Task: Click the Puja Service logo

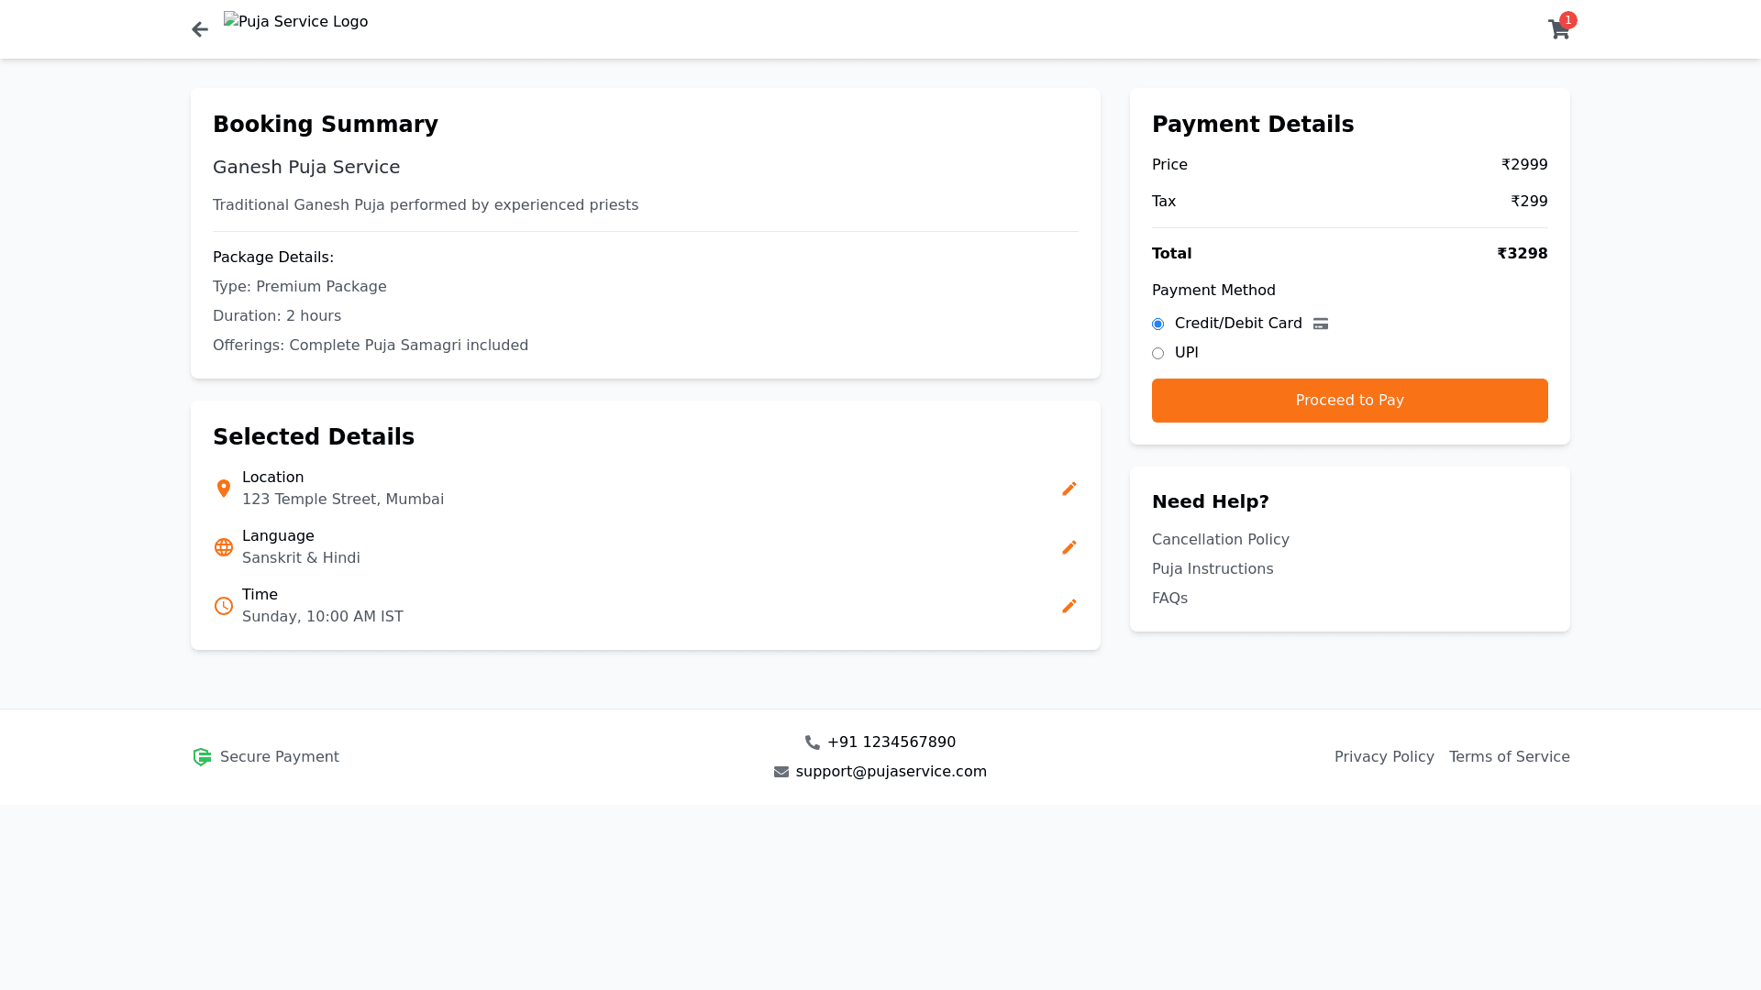Action: click(x=295, y=22)
